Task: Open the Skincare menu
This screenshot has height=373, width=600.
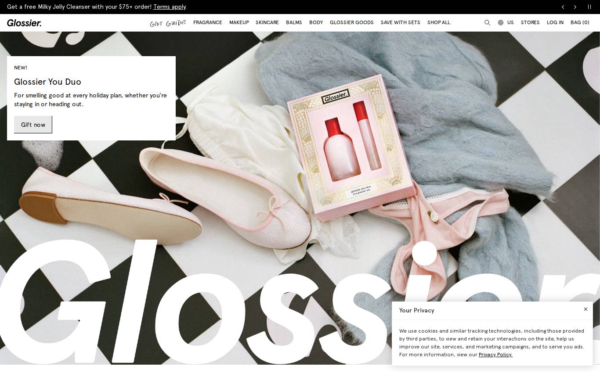Action: pyautogui.click(x=267, y=23)
